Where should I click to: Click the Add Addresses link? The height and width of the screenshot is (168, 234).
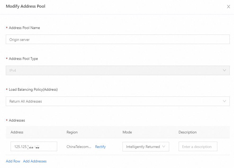click(35, 161)
